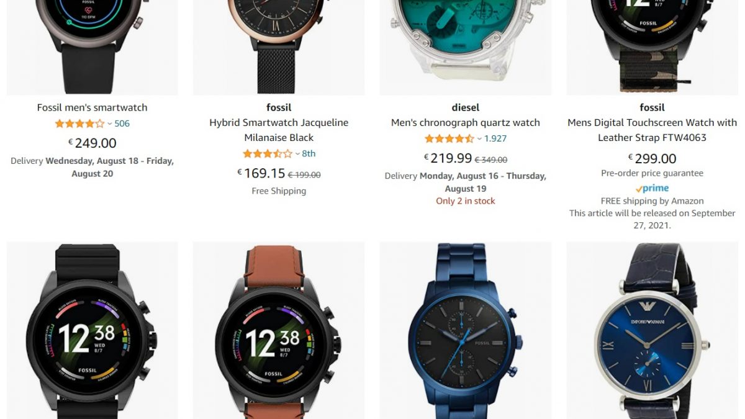This screenshot has width=745, height=419.
Task: Click the star rating of Fossil men's smartwatch
Action: click(x=79, y=124)
